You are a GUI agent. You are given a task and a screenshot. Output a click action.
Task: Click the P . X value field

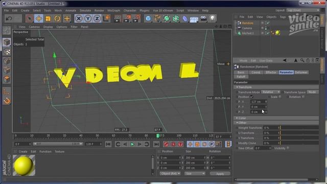(x=259, y=102)
